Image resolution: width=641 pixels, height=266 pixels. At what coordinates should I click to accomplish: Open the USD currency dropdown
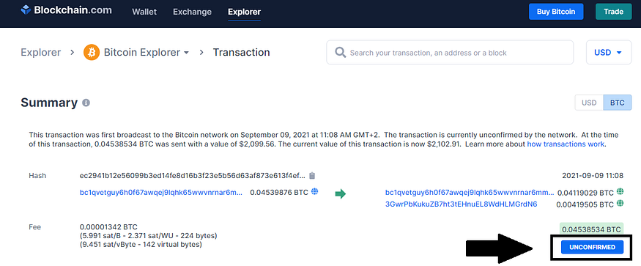point(609,52)
